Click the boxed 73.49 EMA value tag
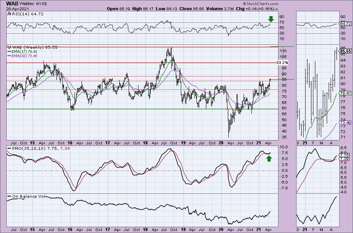The image size is (353, 233). tap(346, 122)
